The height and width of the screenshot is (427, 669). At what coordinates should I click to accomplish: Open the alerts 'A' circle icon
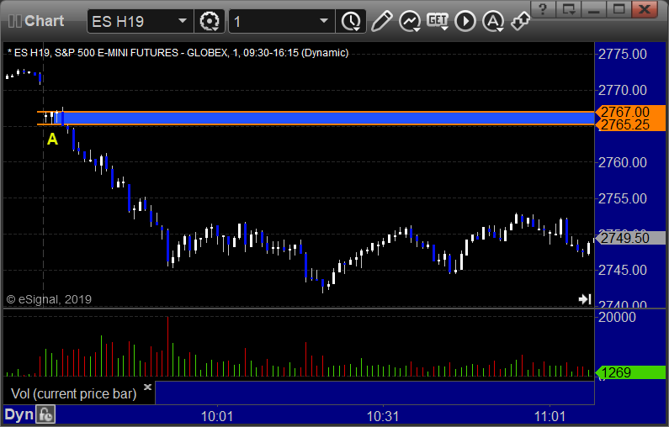pos(493,21)
